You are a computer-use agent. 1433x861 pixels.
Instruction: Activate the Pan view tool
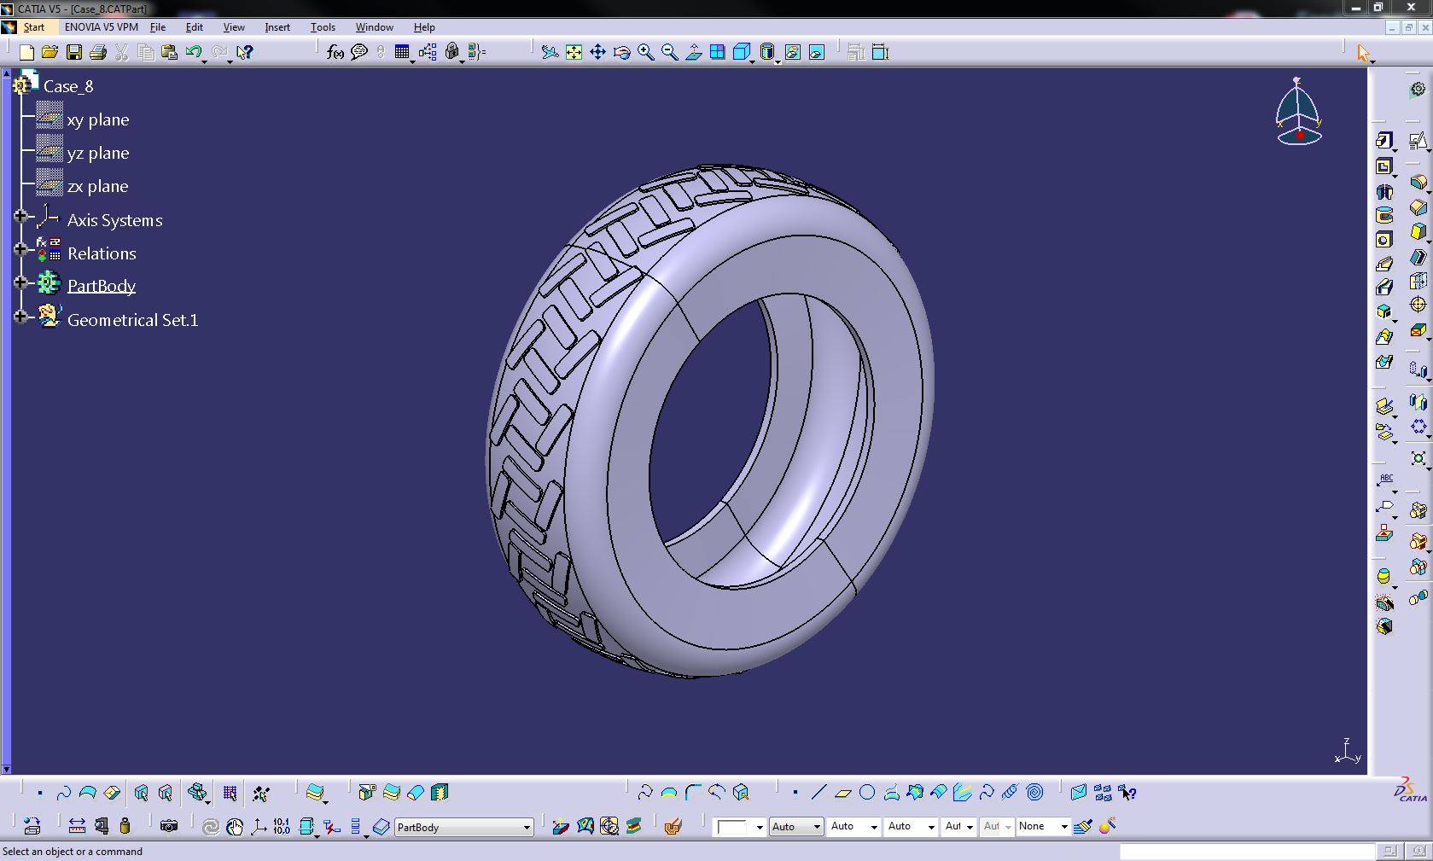[x=597, y=53]
